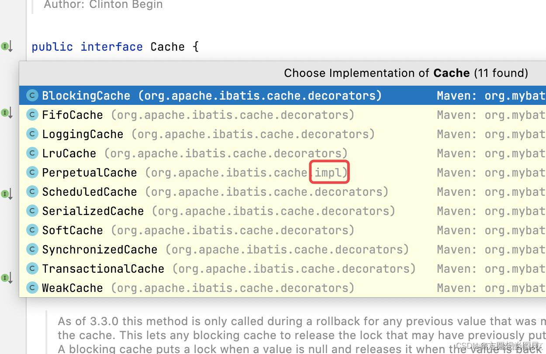
Task: Click the class icon next to ScheduledCache
Action: [x=32, y=192]
